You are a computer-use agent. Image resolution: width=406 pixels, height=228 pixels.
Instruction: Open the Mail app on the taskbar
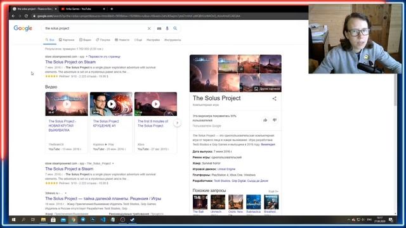click(x=63, y=220)
